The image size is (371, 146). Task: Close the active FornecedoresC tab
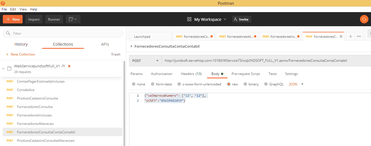341,36
